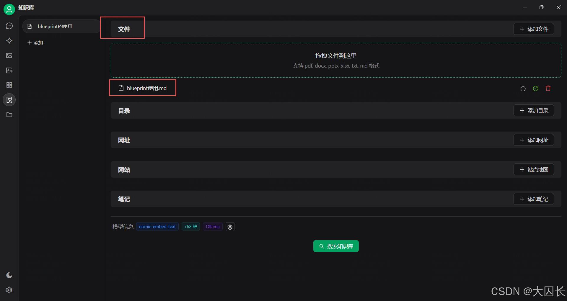Open the translate sidebar icon
Screen dimensions: 567x301
click(x=9, y=70)
